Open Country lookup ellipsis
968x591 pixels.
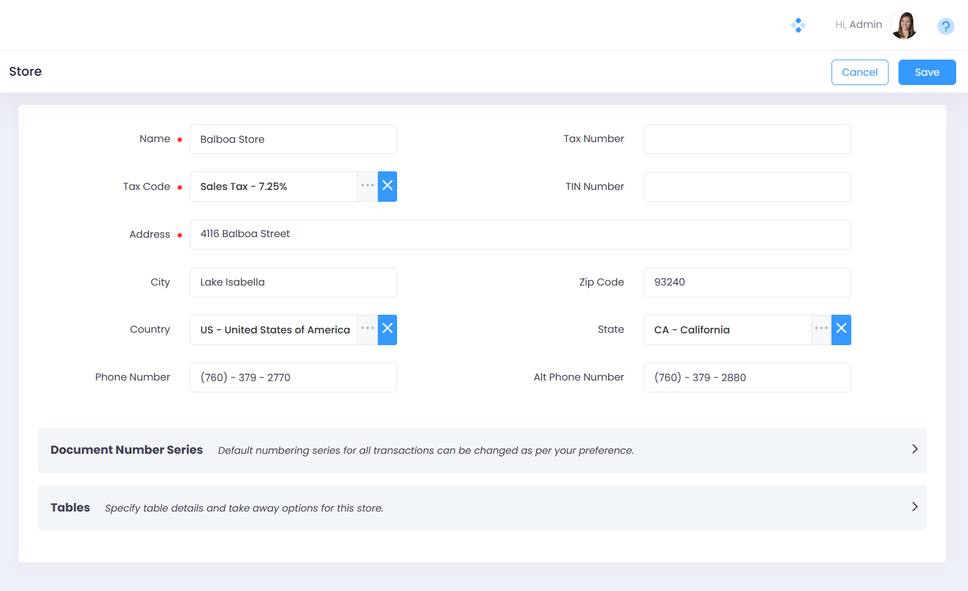[367, 330]
